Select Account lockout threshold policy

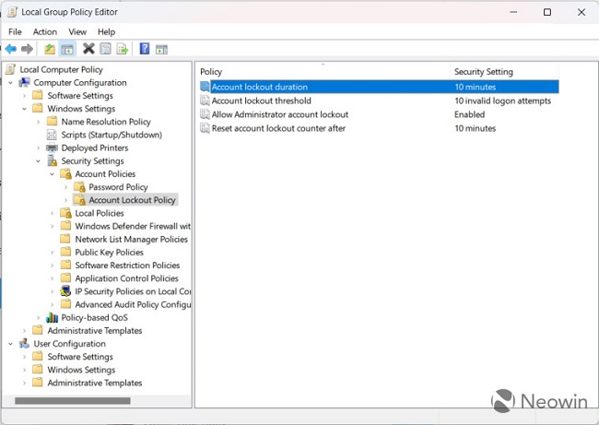pyautogui.click(x=261, y=101)
